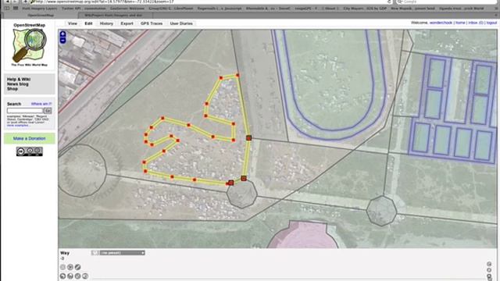Select way node at Way's outlined junction on right edge
This screenshot has width=500, height=281.
click(248, 138)
